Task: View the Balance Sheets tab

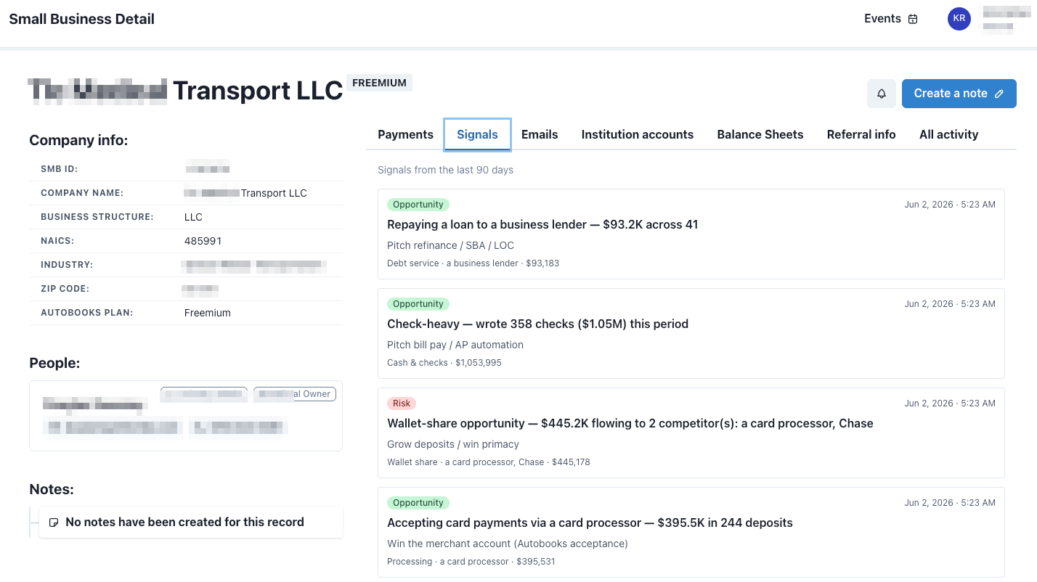Action: point(760,134)
